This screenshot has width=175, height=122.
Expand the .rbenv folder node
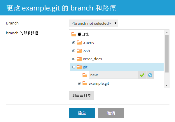pos(74,43)
